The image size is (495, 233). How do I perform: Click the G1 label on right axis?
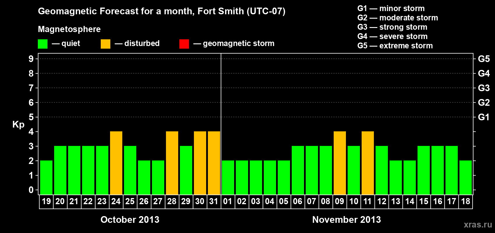484,117
